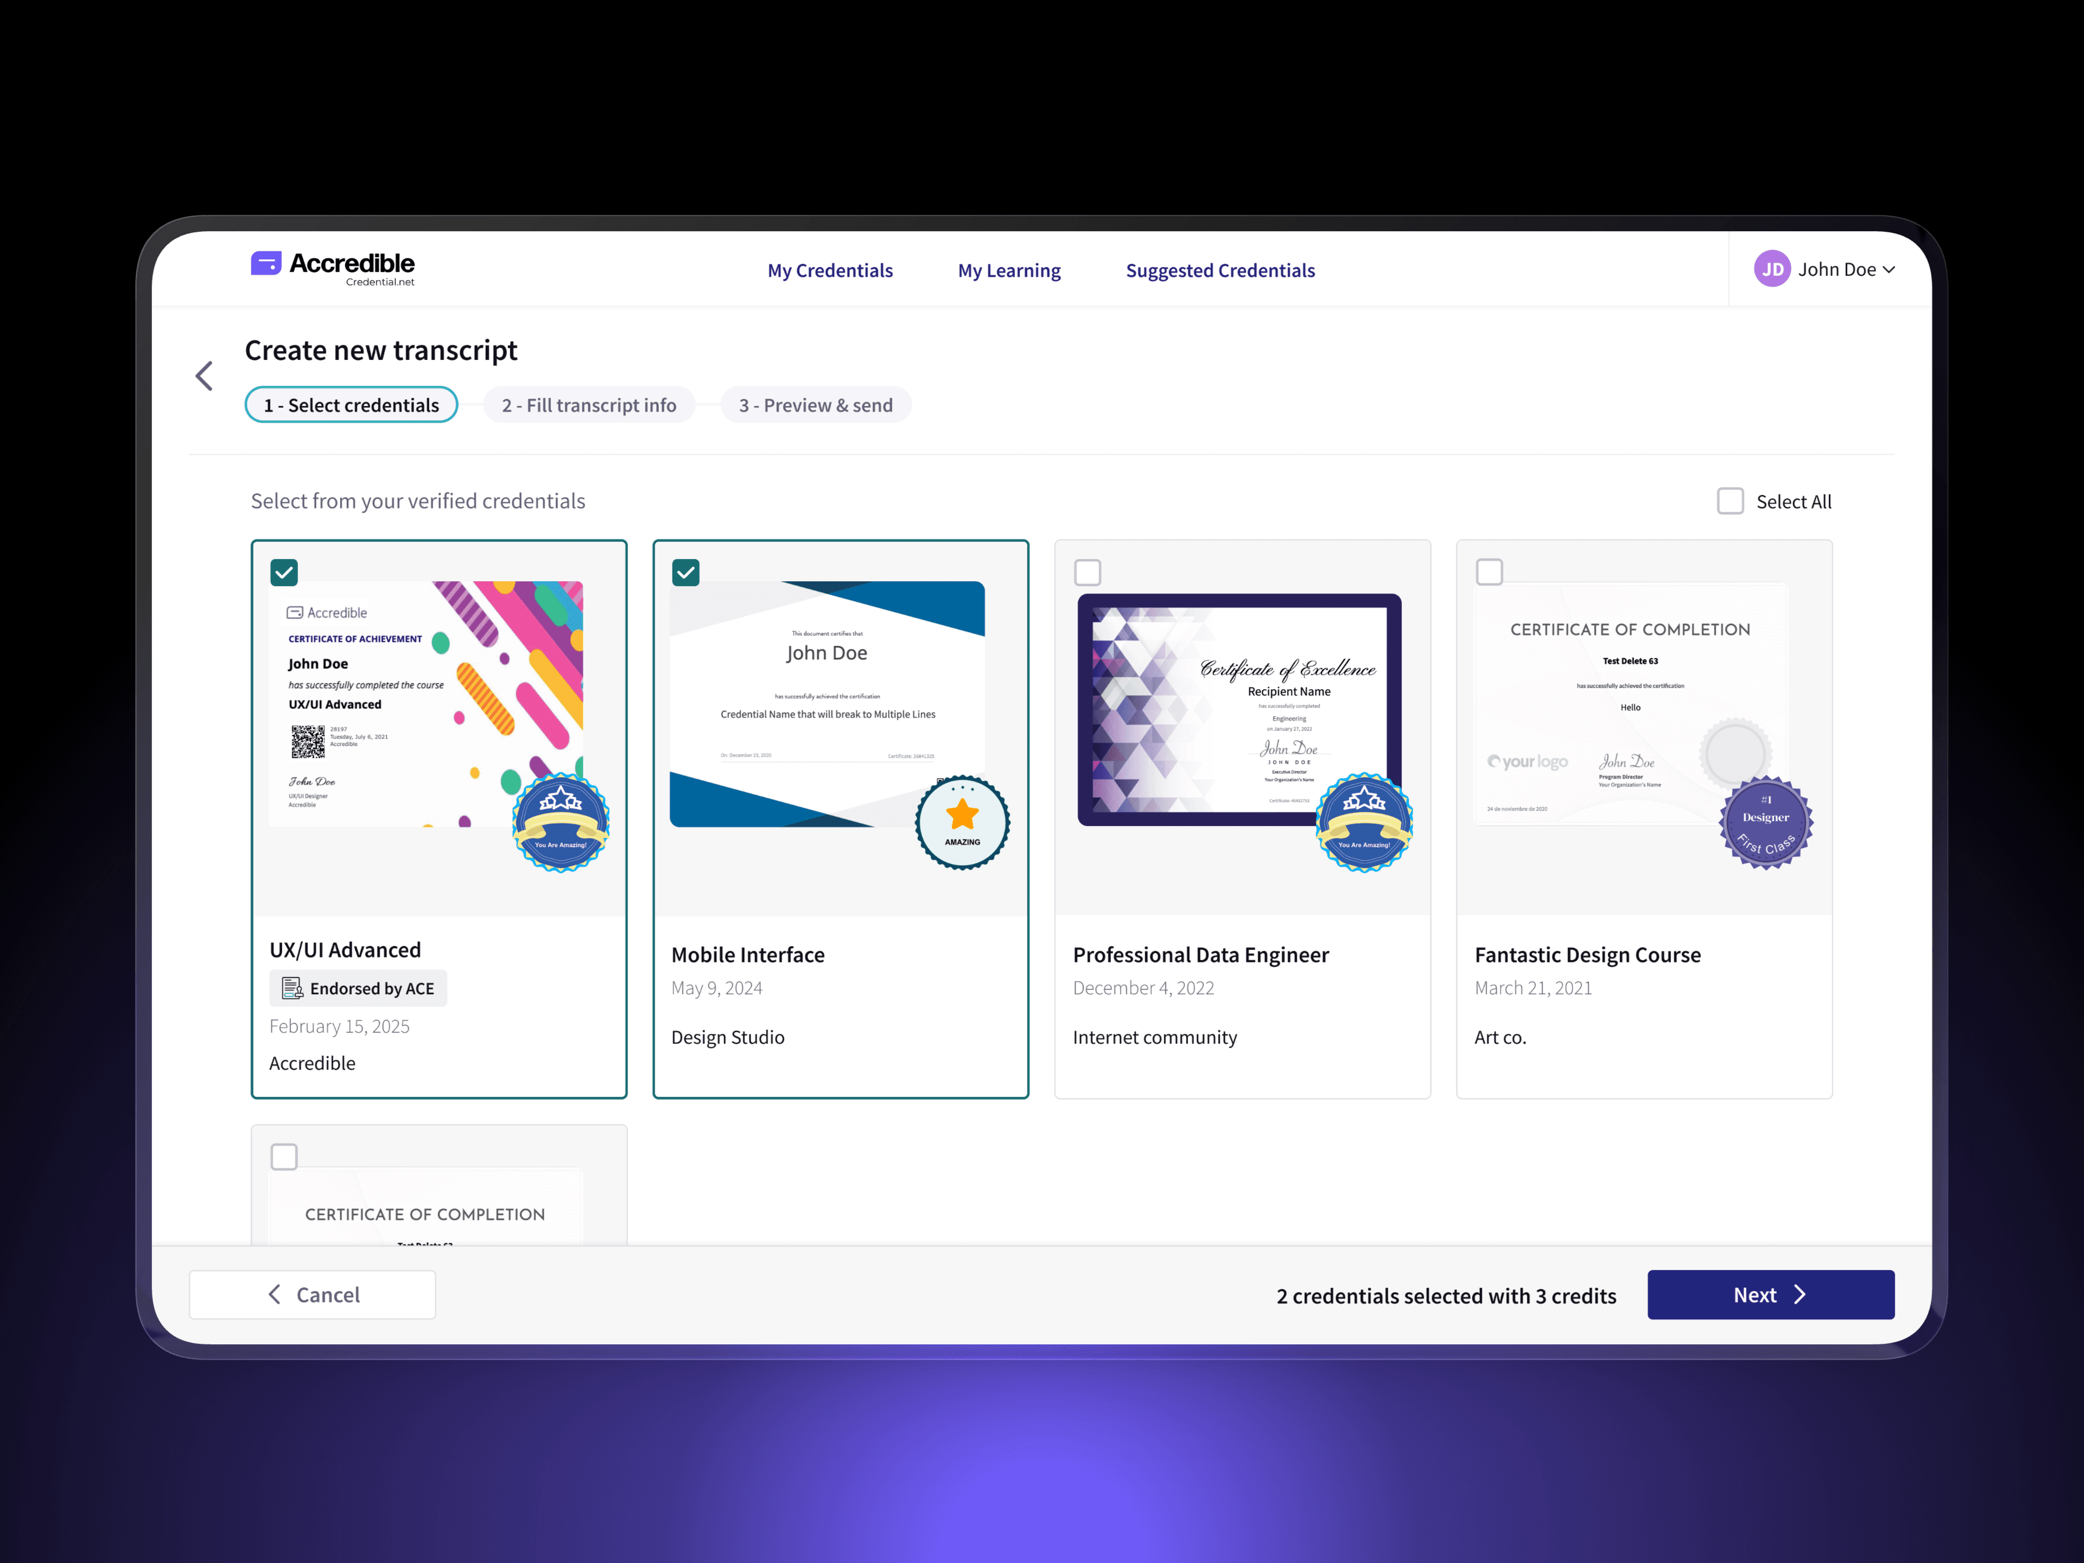Image resolution: width=2084 pixels, height=1563 pixels.
Task: Click the Cancel button
Action: pyautogui.click(x=313, y=1294)
